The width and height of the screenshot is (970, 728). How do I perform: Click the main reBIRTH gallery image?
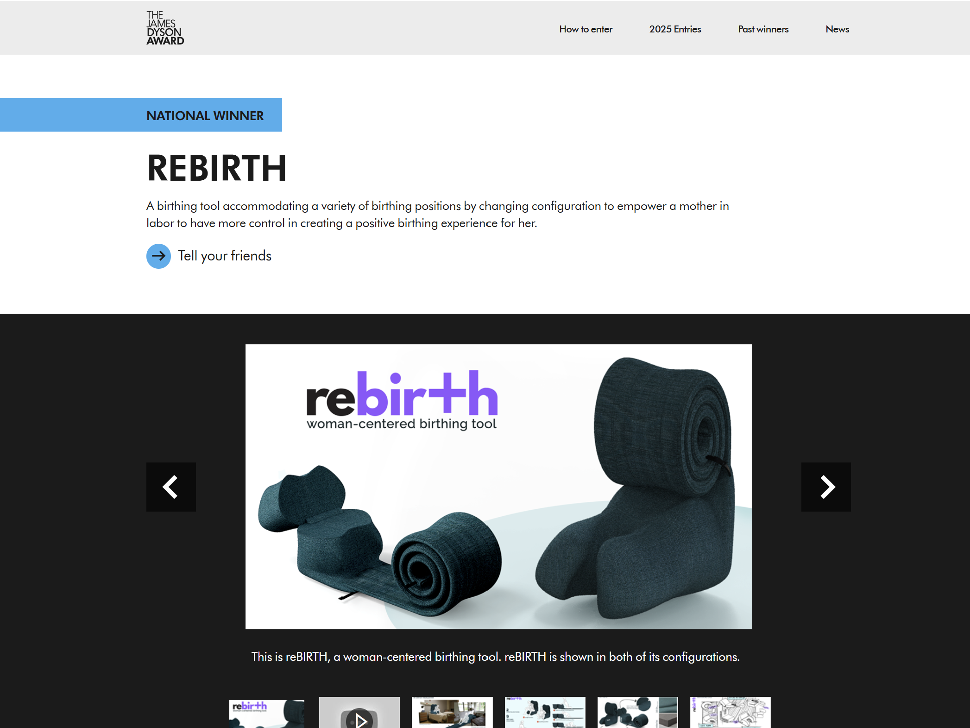pos(498,487)
